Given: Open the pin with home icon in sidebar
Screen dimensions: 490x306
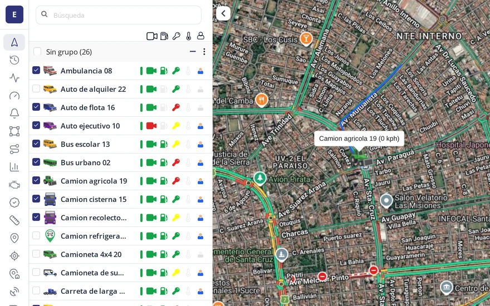Looking at the screenshot, I should 14,274.
